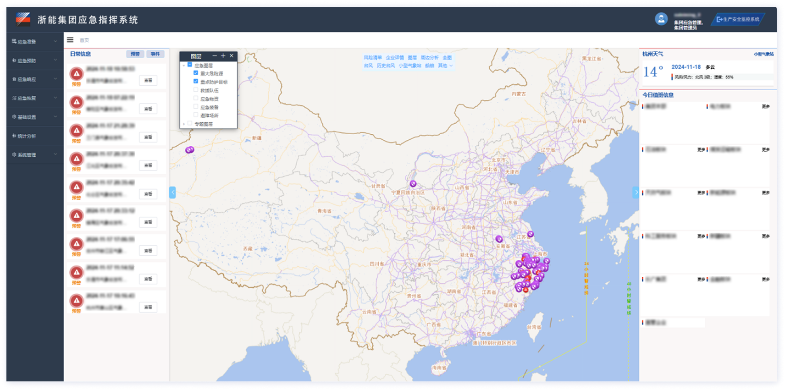Expand the 应急响应 sidebar chevron

point(55,79)
